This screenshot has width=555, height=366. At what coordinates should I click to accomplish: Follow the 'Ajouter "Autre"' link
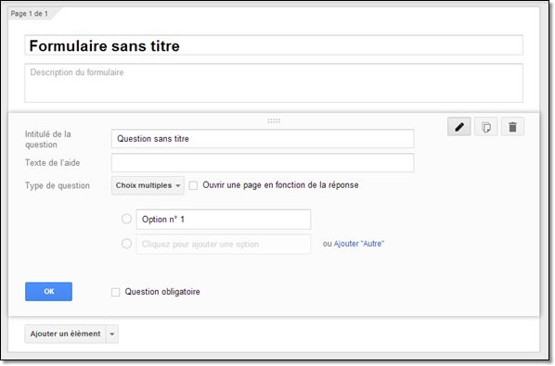click(359, 244)
